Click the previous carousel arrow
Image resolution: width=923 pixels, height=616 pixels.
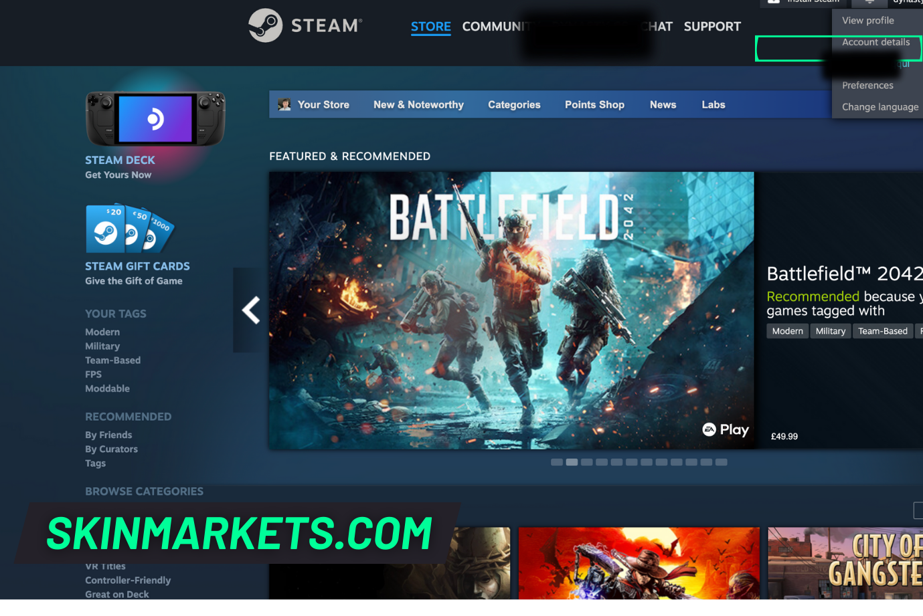[x=250, y=310]
